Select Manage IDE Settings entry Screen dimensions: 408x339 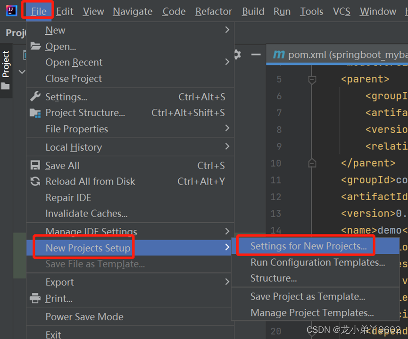click(130, 232)
